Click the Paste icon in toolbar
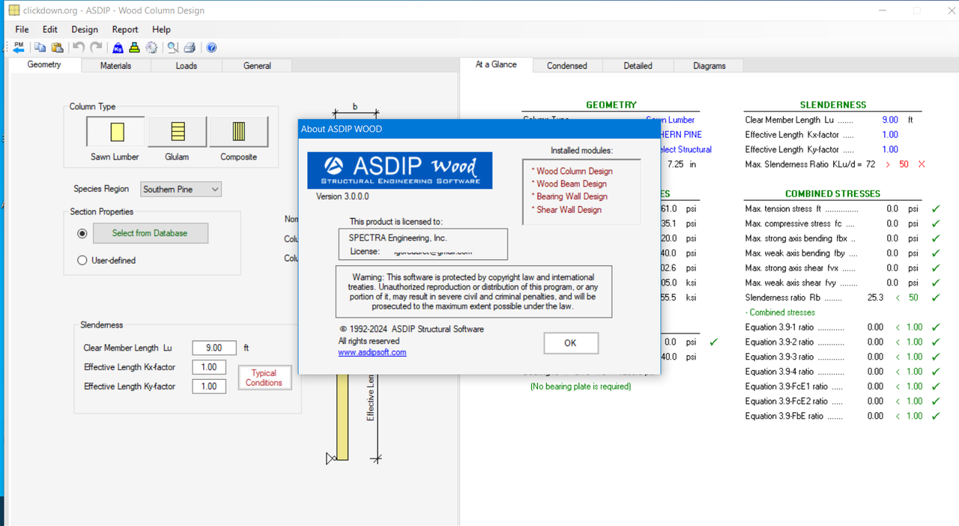This screenshot has height=526, width=959. (x=57, y=47)
